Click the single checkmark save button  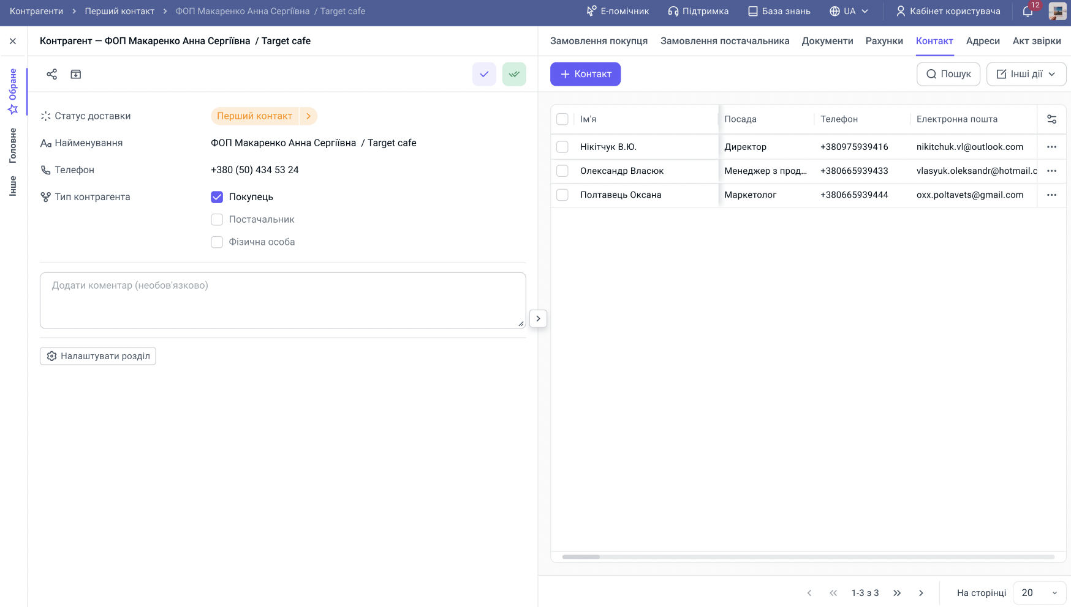click(x=483, y=74)
